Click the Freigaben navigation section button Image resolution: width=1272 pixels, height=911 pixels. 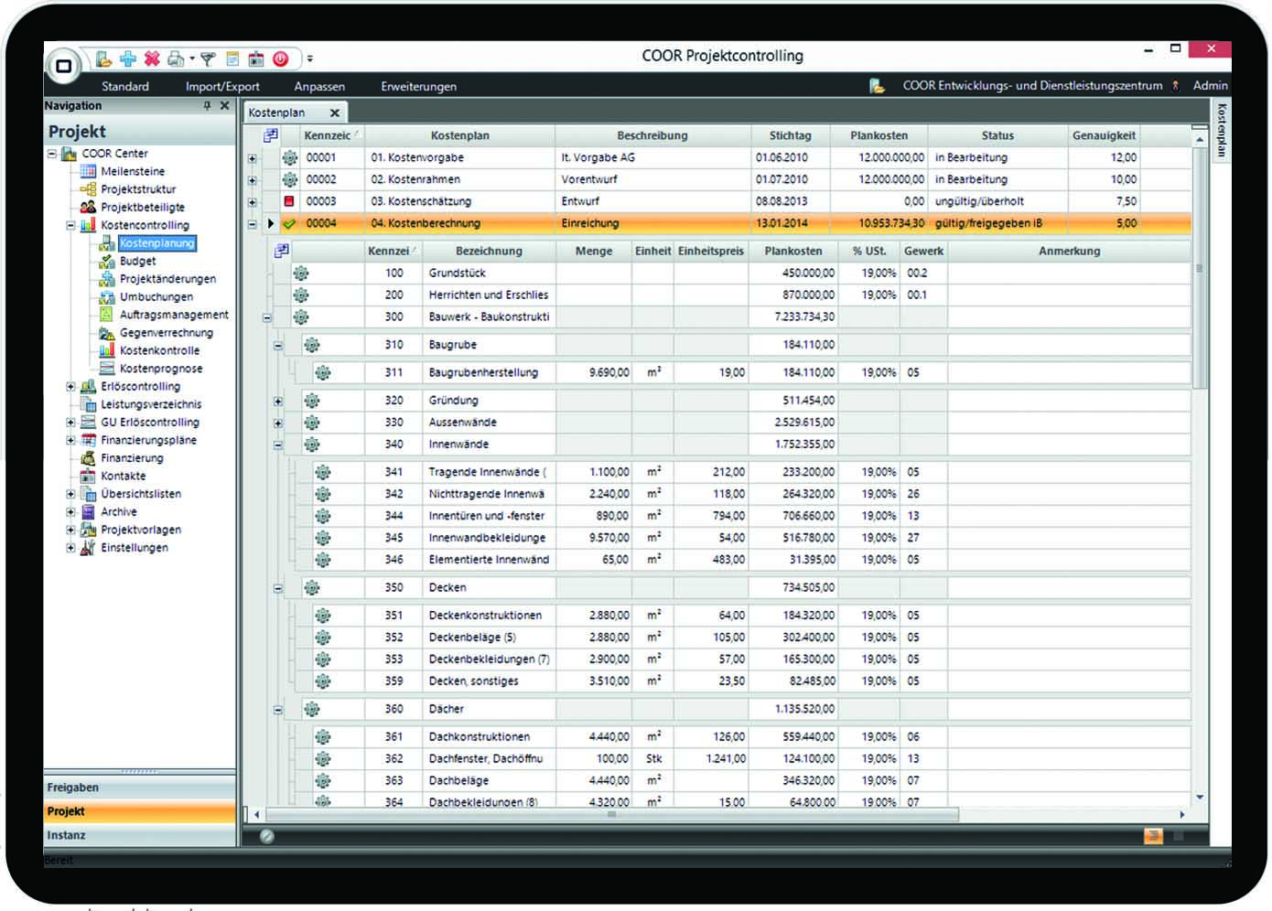pyautogui.click(x=139, y=788)
